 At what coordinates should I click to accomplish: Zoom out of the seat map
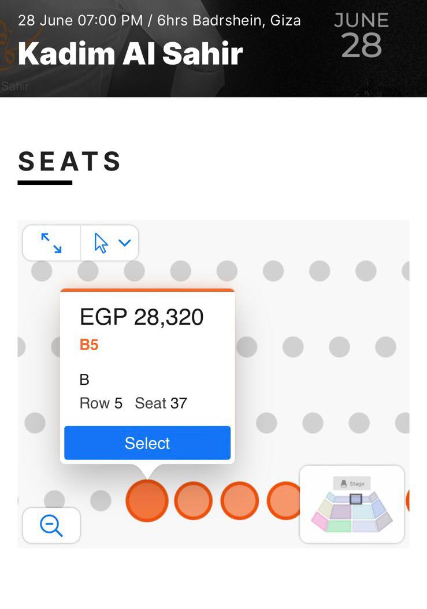point(51,525)
